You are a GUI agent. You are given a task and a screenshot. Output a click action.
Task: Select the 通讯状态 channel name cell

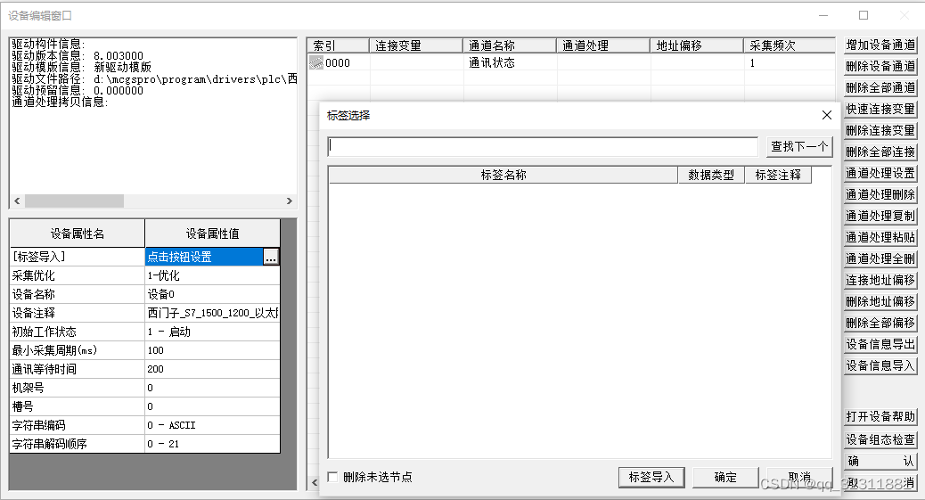point(510,62)
